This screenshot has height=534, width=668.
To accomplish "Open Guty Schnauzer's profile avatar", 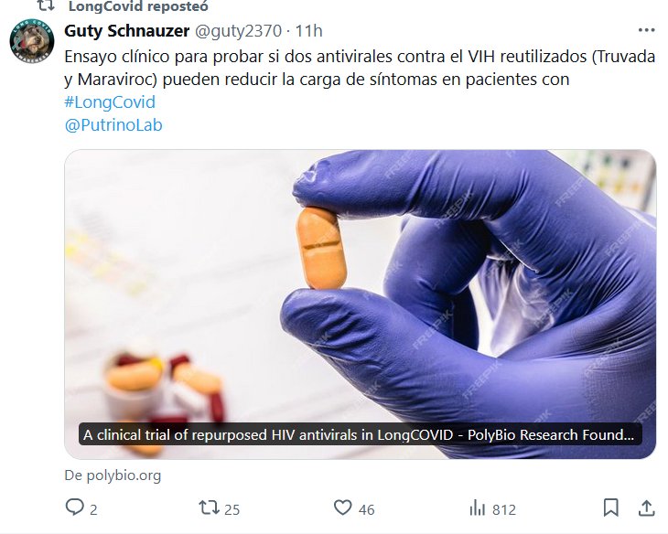I will [32, 41].
